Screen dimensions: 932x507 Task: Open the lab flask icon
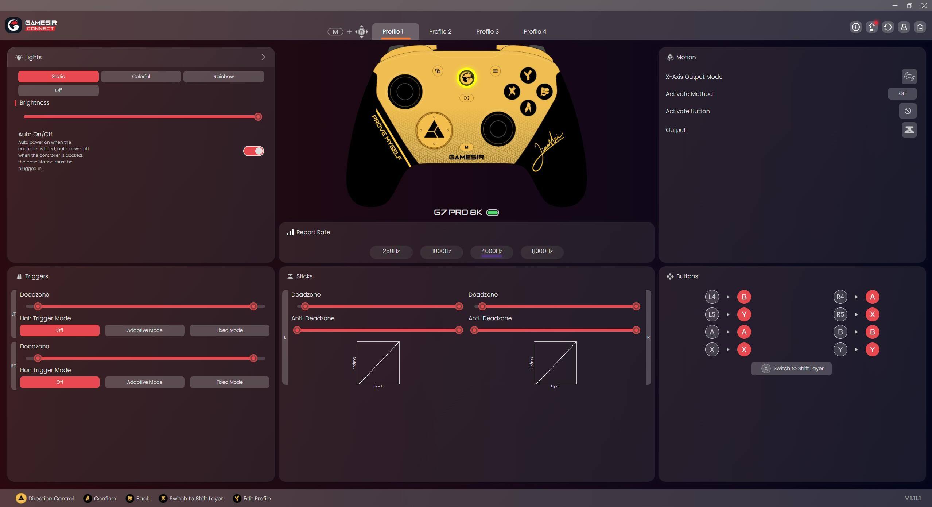click(904, 27)
